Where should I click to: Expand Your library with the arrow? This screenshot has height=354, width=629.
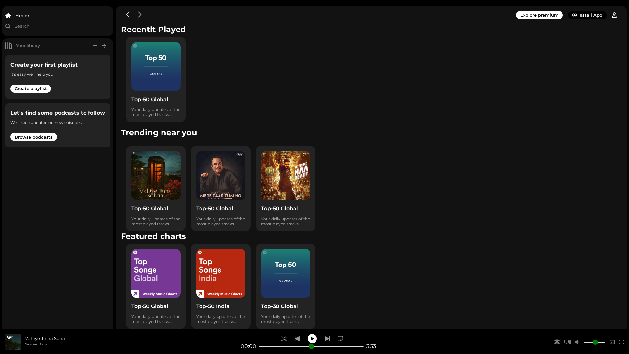(104, 46)
